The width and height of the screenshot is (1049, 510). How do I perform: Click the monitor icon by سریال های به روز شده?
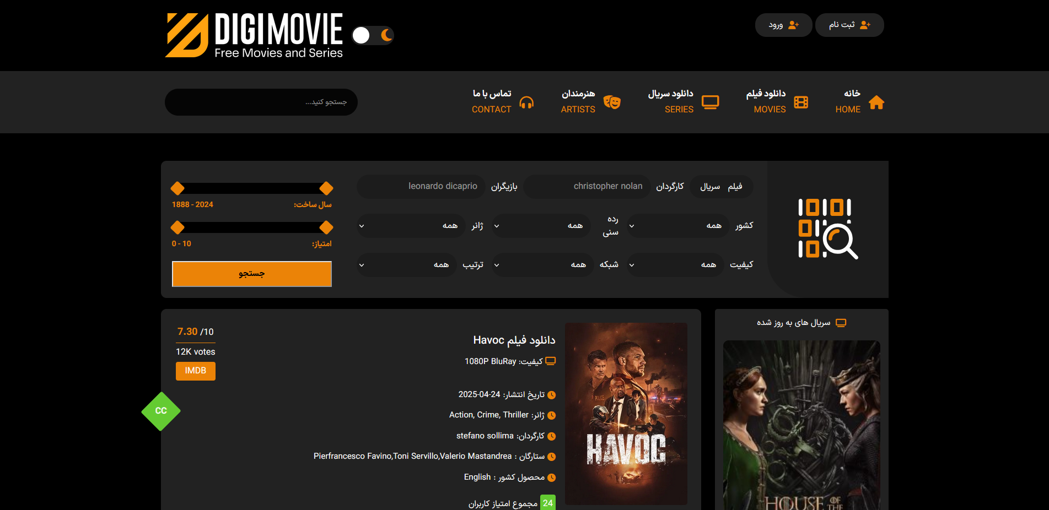tap(841, 323)
